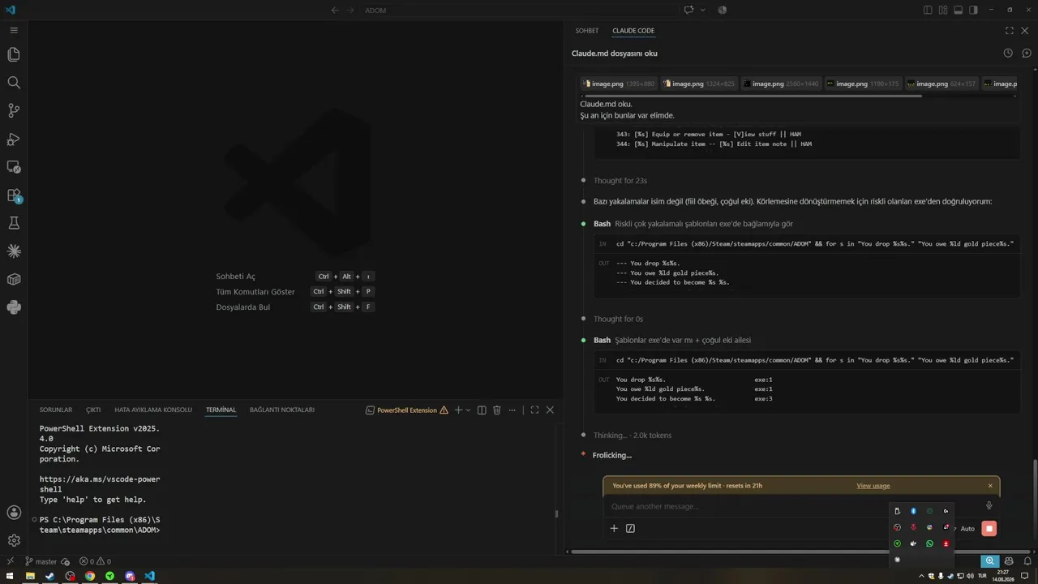Open the Remote Explorer view
Image resolution: width=1038 pixels, height=584 pixels.
pyautogui.click(x=14, y=167)
